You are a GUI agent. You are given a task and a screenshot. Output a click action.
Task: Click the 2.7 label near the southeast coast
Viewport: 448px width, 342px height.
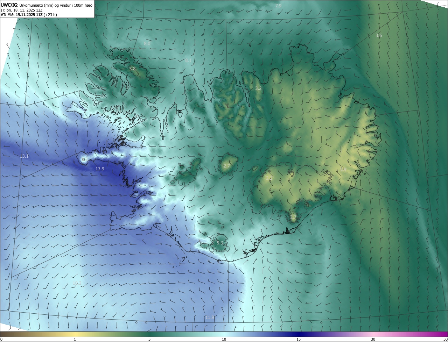coord(293,218)
